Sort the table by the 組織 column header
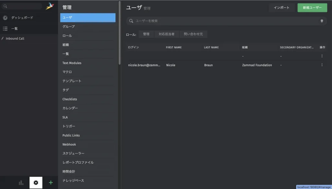Screen dimensions: 332x189 245,47
